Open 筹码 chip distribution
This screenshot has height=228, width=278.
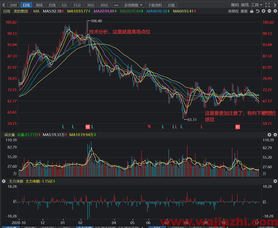click(235, 5)
